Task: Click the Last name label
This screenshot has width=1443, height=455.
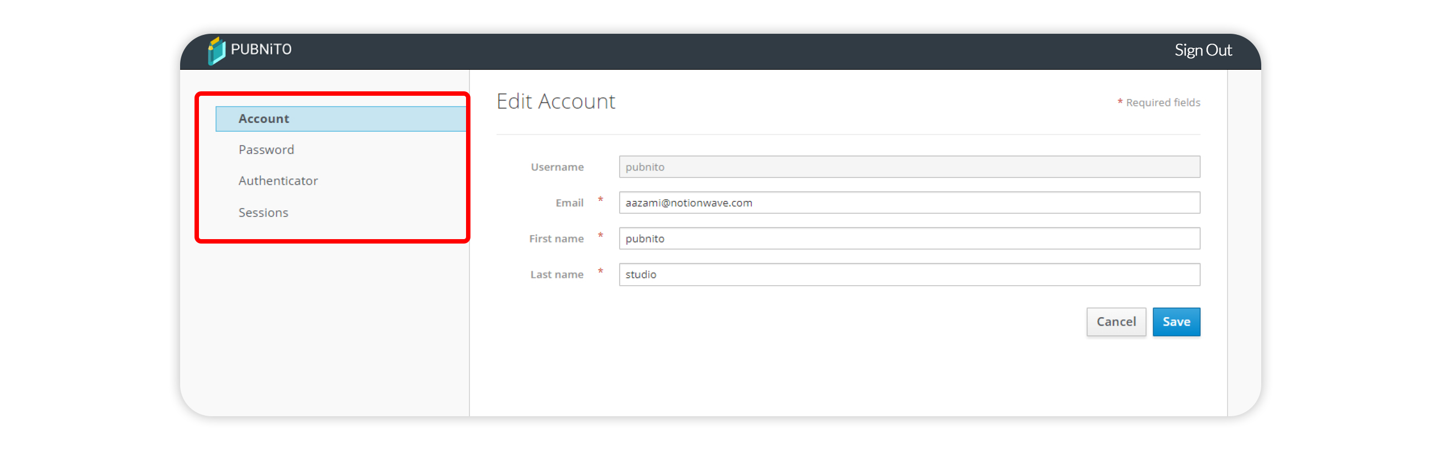Action: tap(556, 274)
